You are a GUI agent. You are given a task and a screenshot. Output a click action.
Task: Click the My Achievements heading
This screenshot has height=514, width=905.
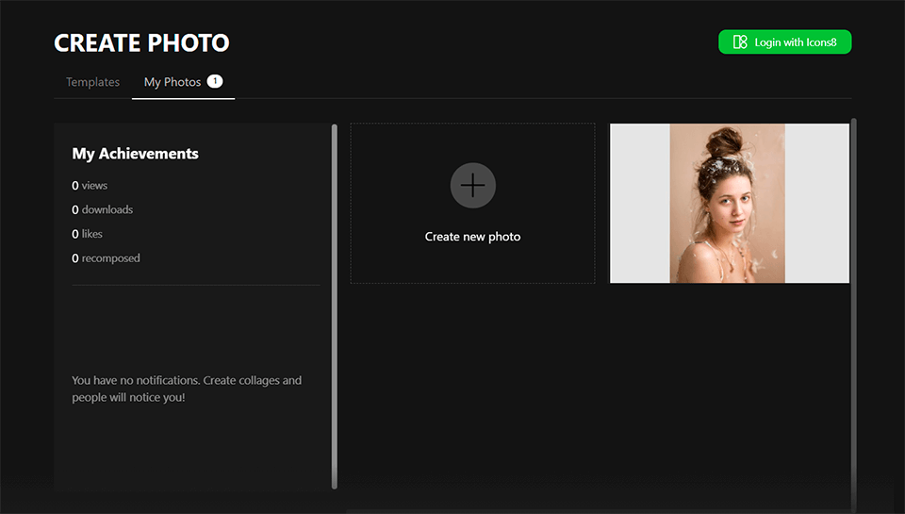(135, 154)
